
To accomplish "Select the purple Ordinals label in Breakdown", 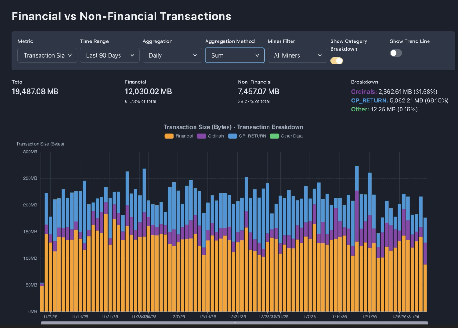I will tap(364, 92).
